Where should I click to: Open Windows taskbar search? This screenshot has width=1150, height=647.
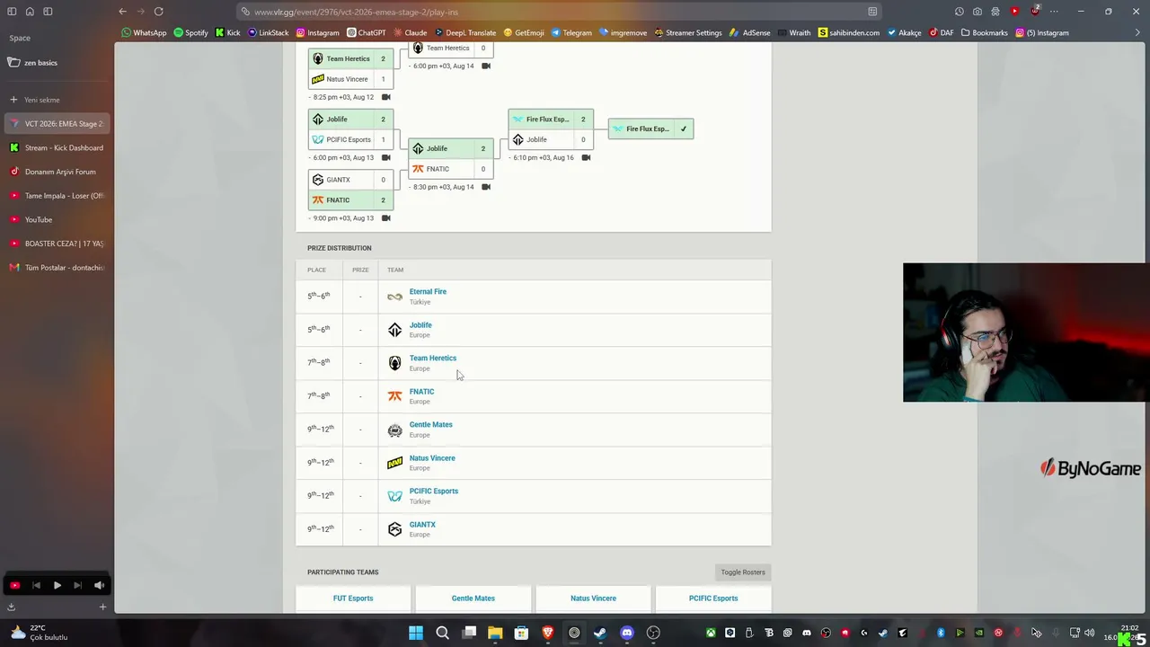tap(442, 633)
